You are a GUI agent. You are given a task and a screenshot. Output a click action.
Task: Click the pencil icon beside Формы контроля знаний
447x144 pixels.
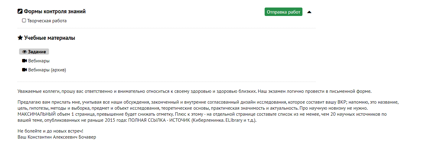pyautogui.click(x=20, y=11)
